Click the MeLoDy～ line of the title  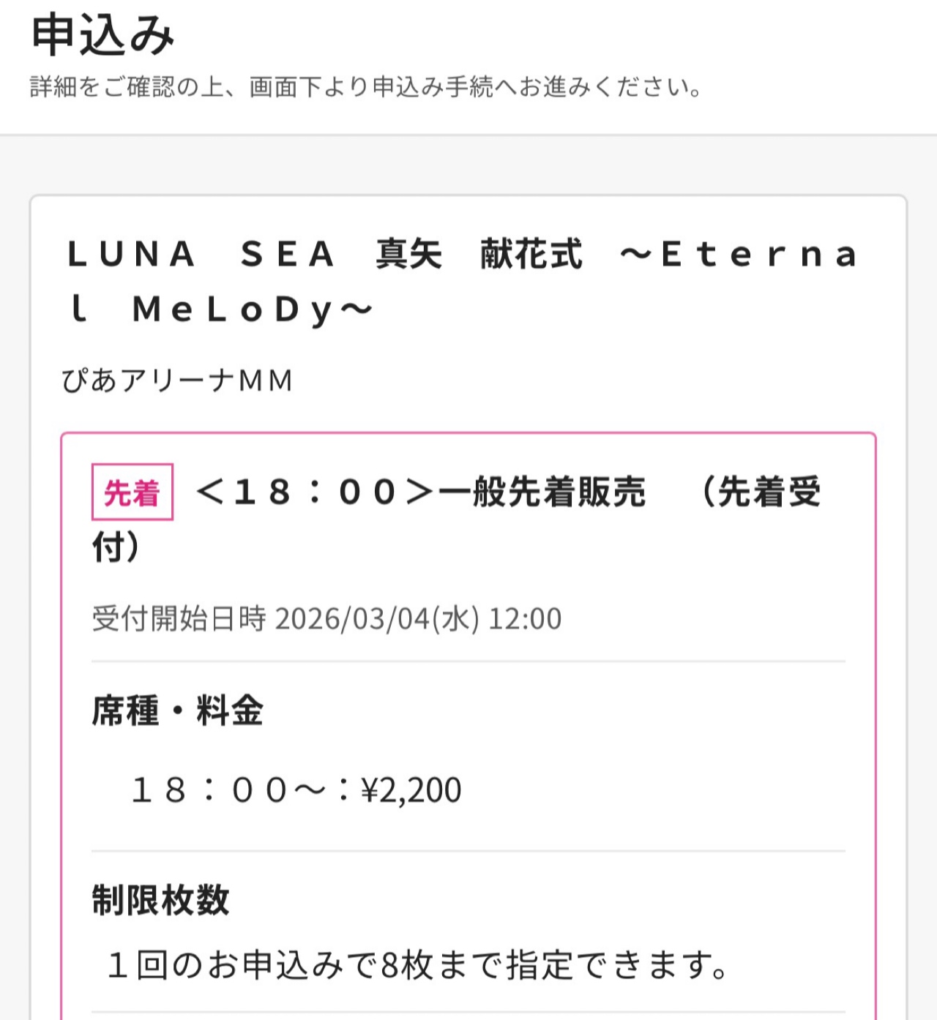pos(252,310)
